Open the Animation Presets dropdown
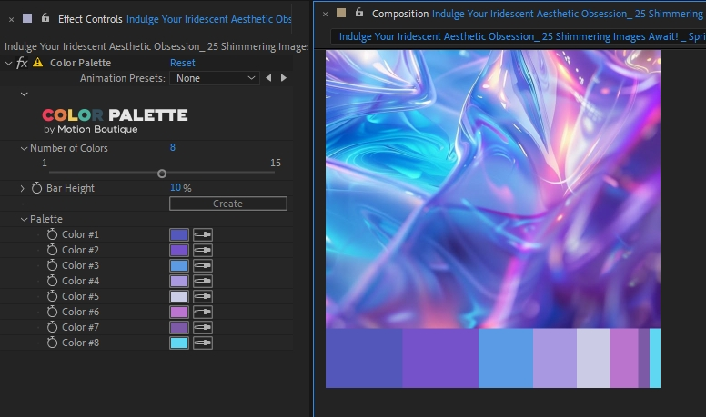 pyautogui.click(x=217, y=78)
